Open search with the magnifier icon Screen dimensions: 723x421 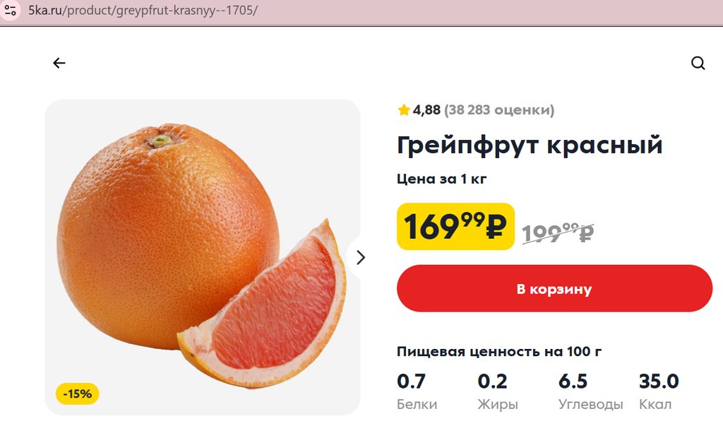(x=698, y=63)
